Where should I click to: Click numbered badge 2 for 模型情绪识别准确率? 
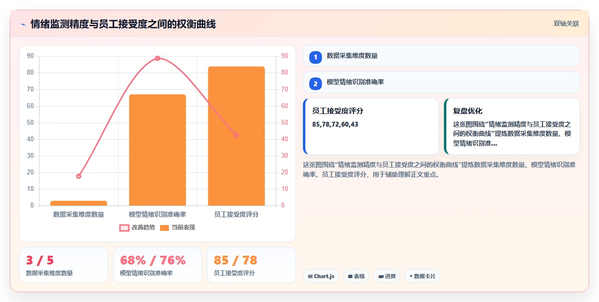coord(316,84)
